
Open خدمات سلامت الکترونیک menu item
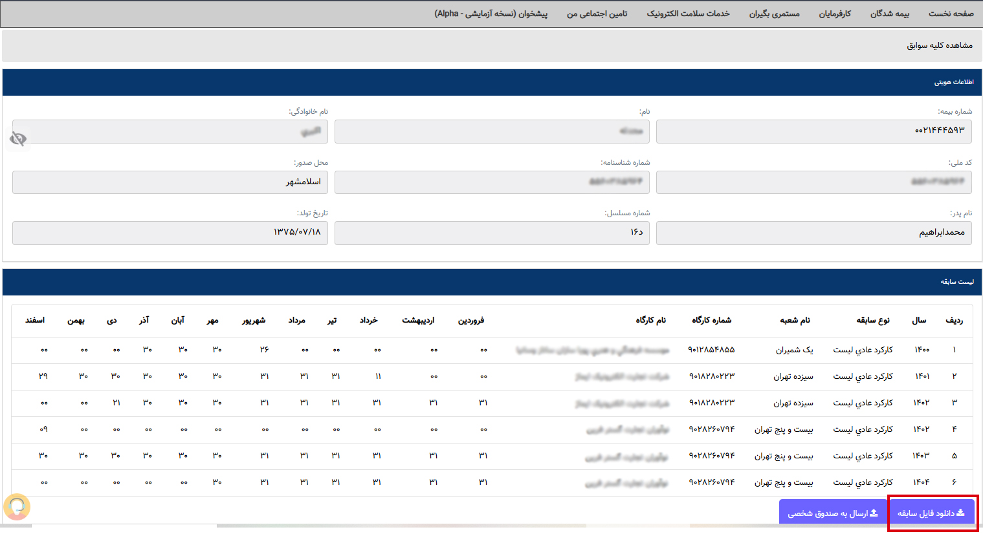point(688,14)
